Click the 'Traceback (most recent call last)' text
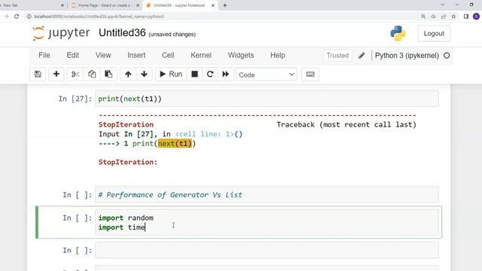This screenshot has width=482, height=271. (x=346, y=125)
